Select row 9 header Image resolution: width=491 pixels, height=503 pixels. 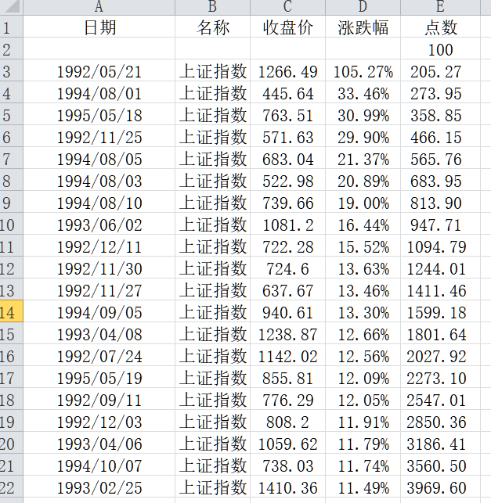11,202
